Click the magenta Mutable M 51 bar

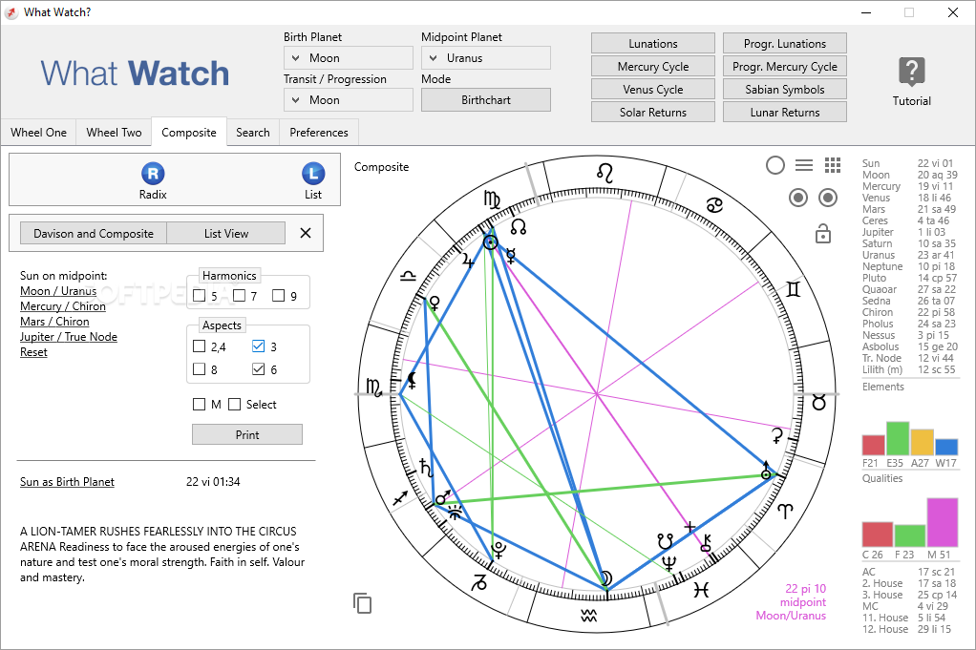[x=943, y=522]
